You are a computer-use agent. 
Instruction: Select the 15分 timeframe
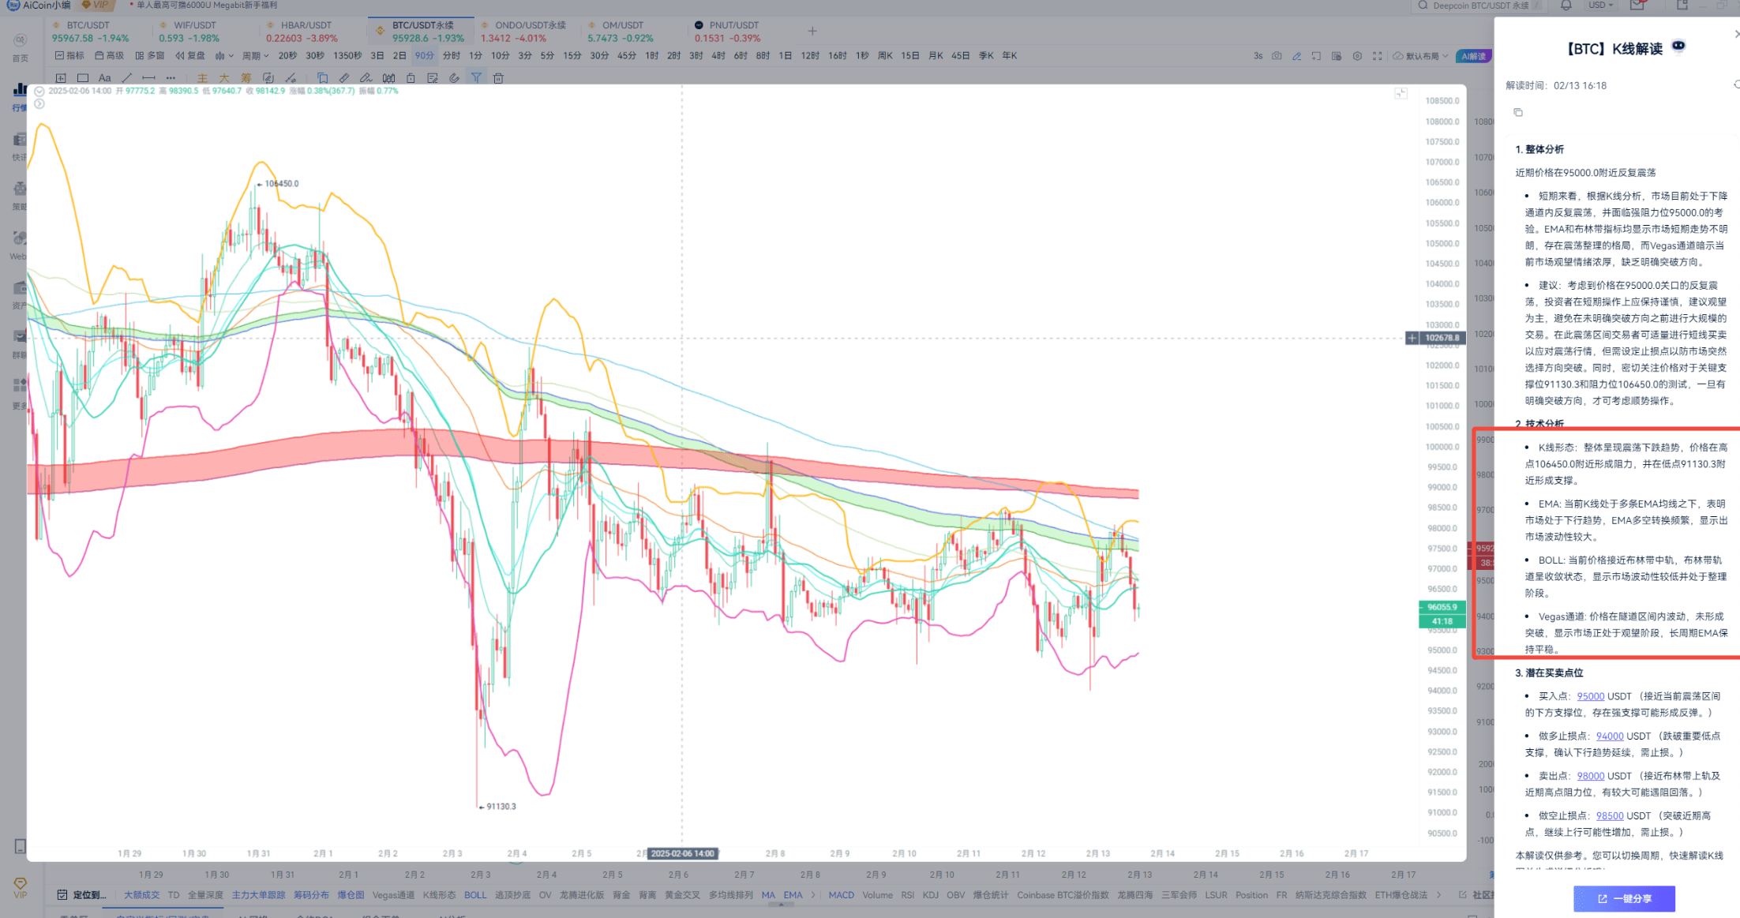point(572,56)
